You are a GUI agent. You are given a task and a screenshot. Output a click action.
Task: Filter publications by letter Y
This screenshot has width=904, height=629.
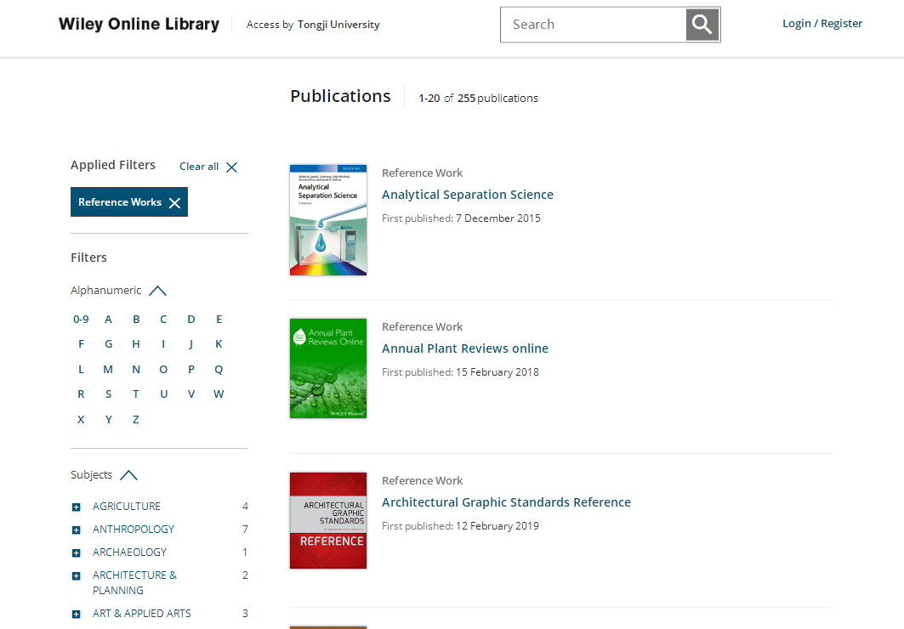tap(108, 419)
